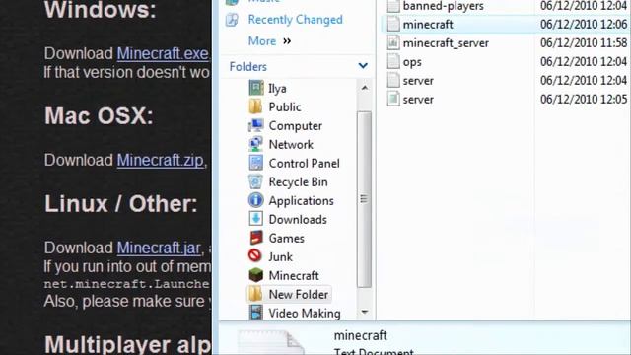Viewport: 631px width, 355px height.
Task: Click the Public folder icon
Action: 256,106
